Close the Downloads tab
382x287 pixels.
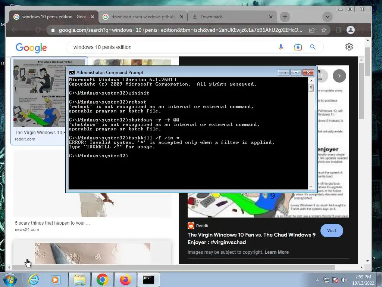271,17
